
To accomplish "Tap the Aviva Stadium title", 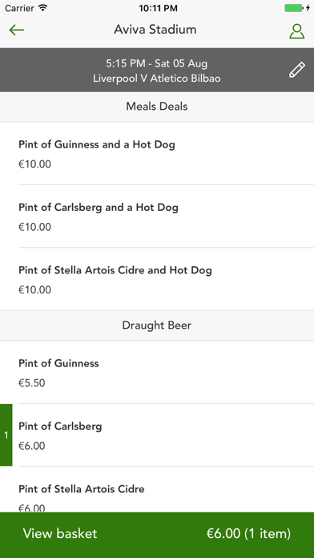I will click(x=155, y=29).
